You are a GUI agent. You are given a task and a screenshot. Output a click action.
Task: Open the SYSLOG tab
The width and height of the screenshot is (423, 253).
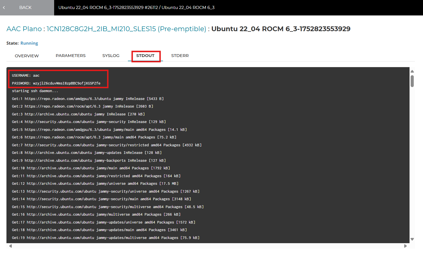point(111,56)
